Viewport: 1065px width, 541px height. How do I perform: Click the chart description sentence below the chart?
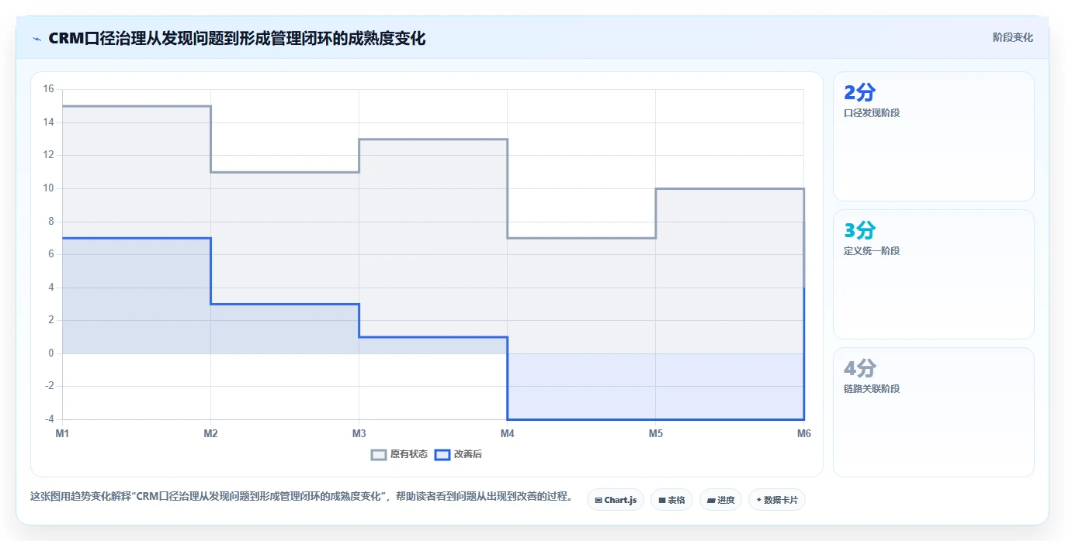point(301,497)
